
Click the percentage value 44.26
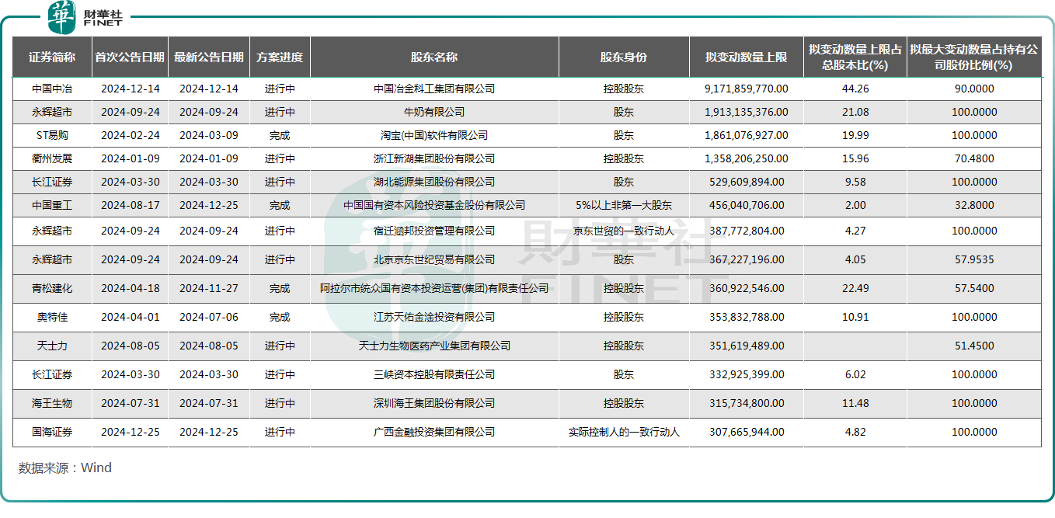pos(855,89)
